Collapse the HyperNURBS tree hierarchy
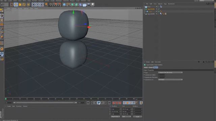Screen dimensions: 216x121 coord(145,9)
